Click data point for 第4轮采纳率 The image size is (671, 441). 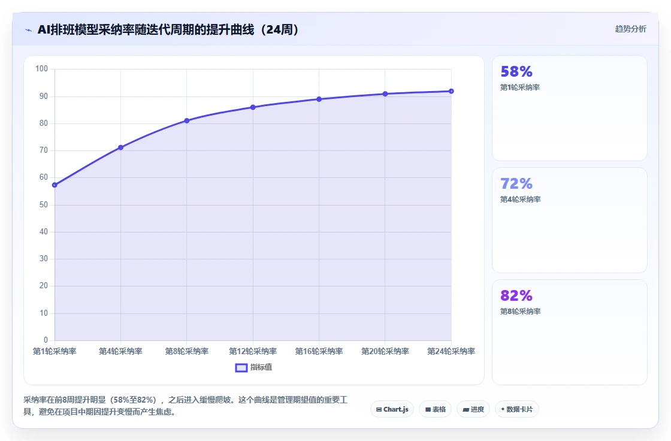click(120, 147)
